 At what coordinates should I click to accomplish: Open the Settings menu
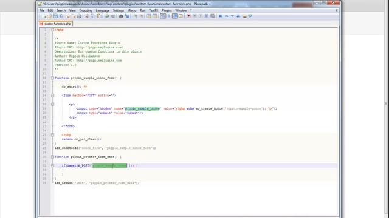(119, 10)
